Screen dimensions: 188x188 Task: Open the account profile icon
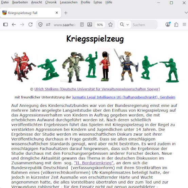(168, 24)
